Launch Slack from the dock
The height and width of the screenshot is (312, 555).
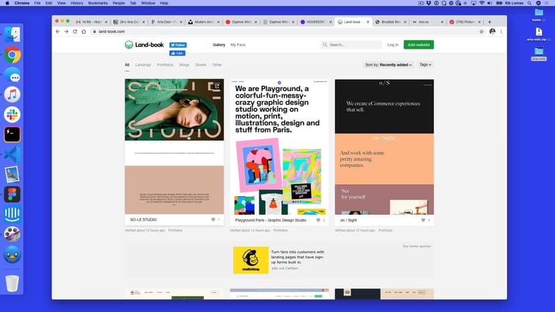click(x=12, y=114)
